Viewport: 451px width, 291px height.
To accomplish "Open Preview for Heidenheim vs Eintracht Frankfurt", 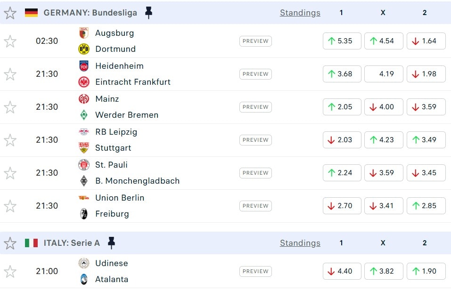I will (255, 74).
